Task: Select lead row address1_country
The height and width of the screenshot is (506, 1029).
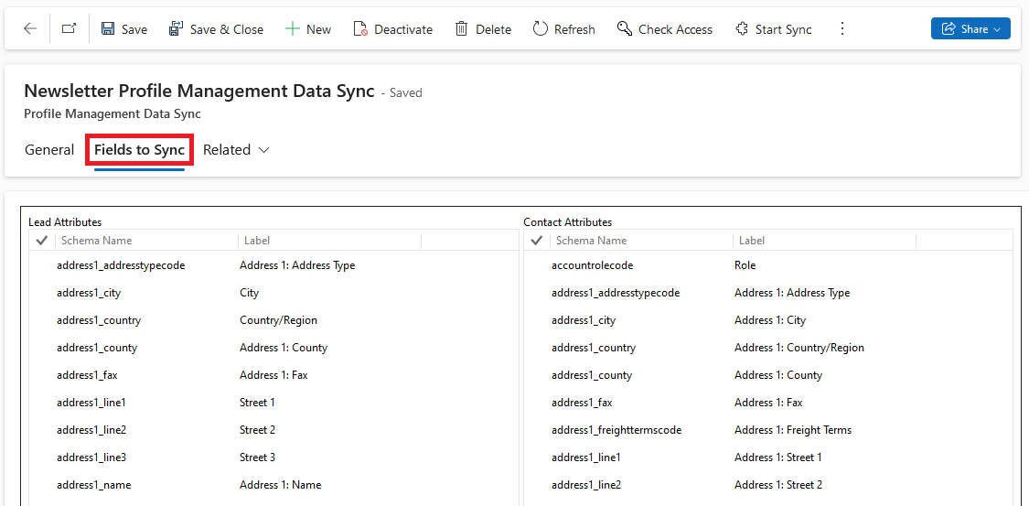Action: tap(273, 320)
